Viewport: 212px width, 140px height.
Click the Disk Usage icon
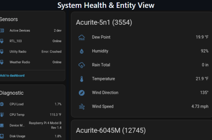click(2, 136)
